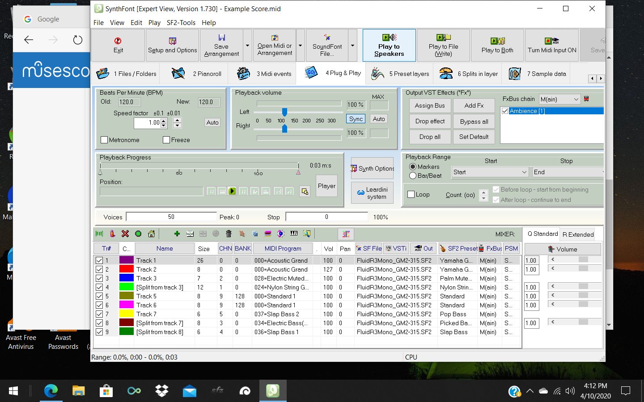644x402 pixels.
Task: Open the FxBus chain M(ain) dropdown
Action: coord(559,99)
